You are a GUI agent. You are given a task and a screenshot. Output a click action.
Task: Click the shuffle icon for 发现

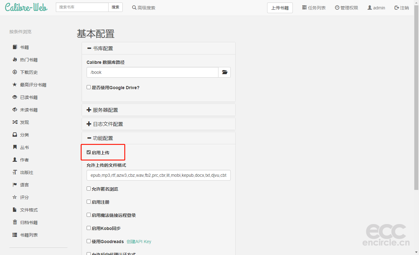15,122
